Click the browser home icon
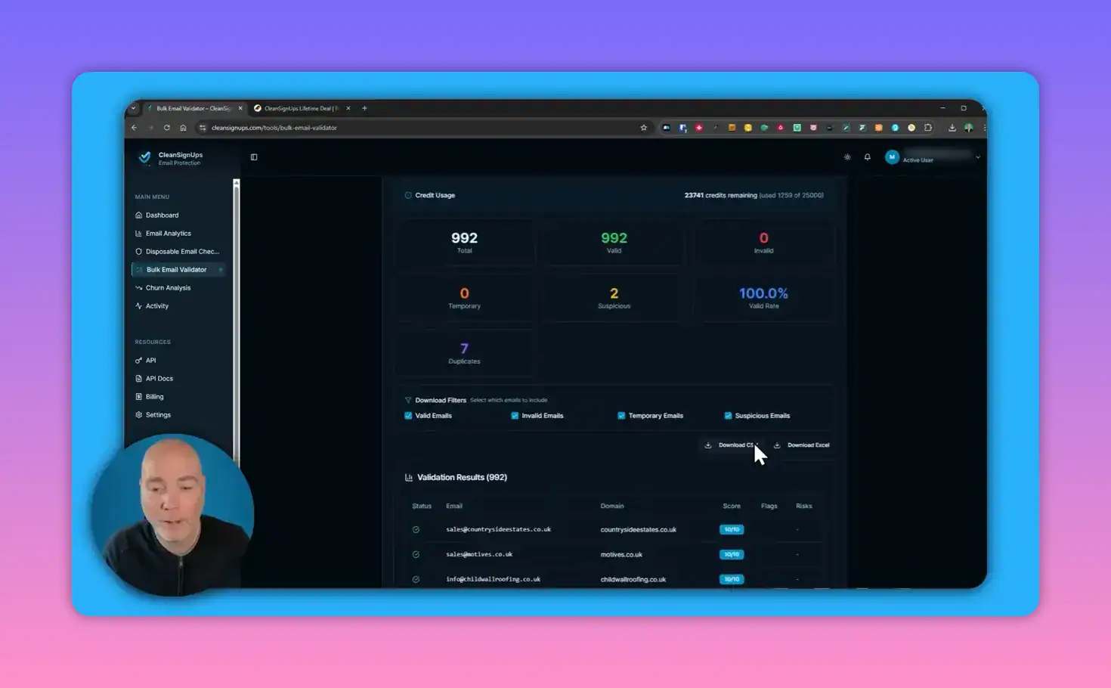This screenshot has height=688, width=1111. pyautogui.click(x=183, y=128)
